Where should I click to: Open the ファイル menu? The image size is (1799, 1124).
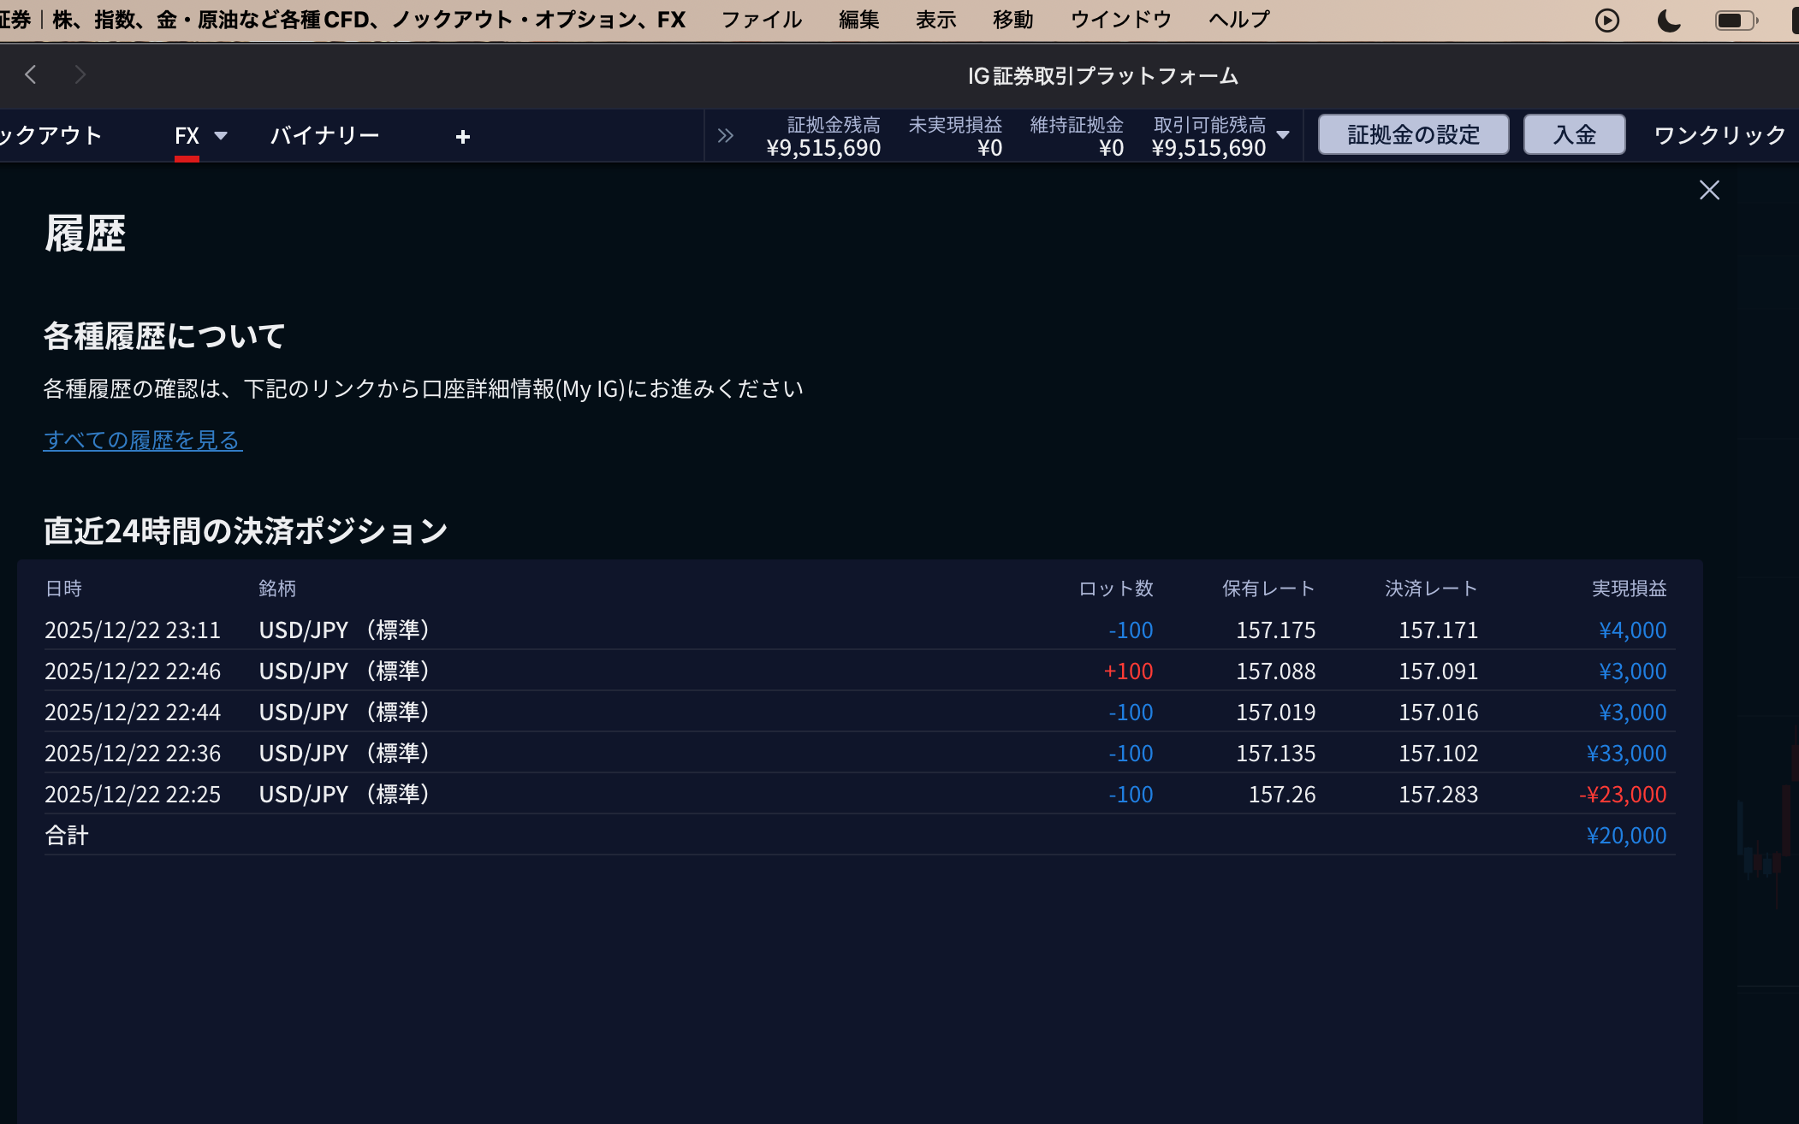pyautogui.click(x=762, y=20)
